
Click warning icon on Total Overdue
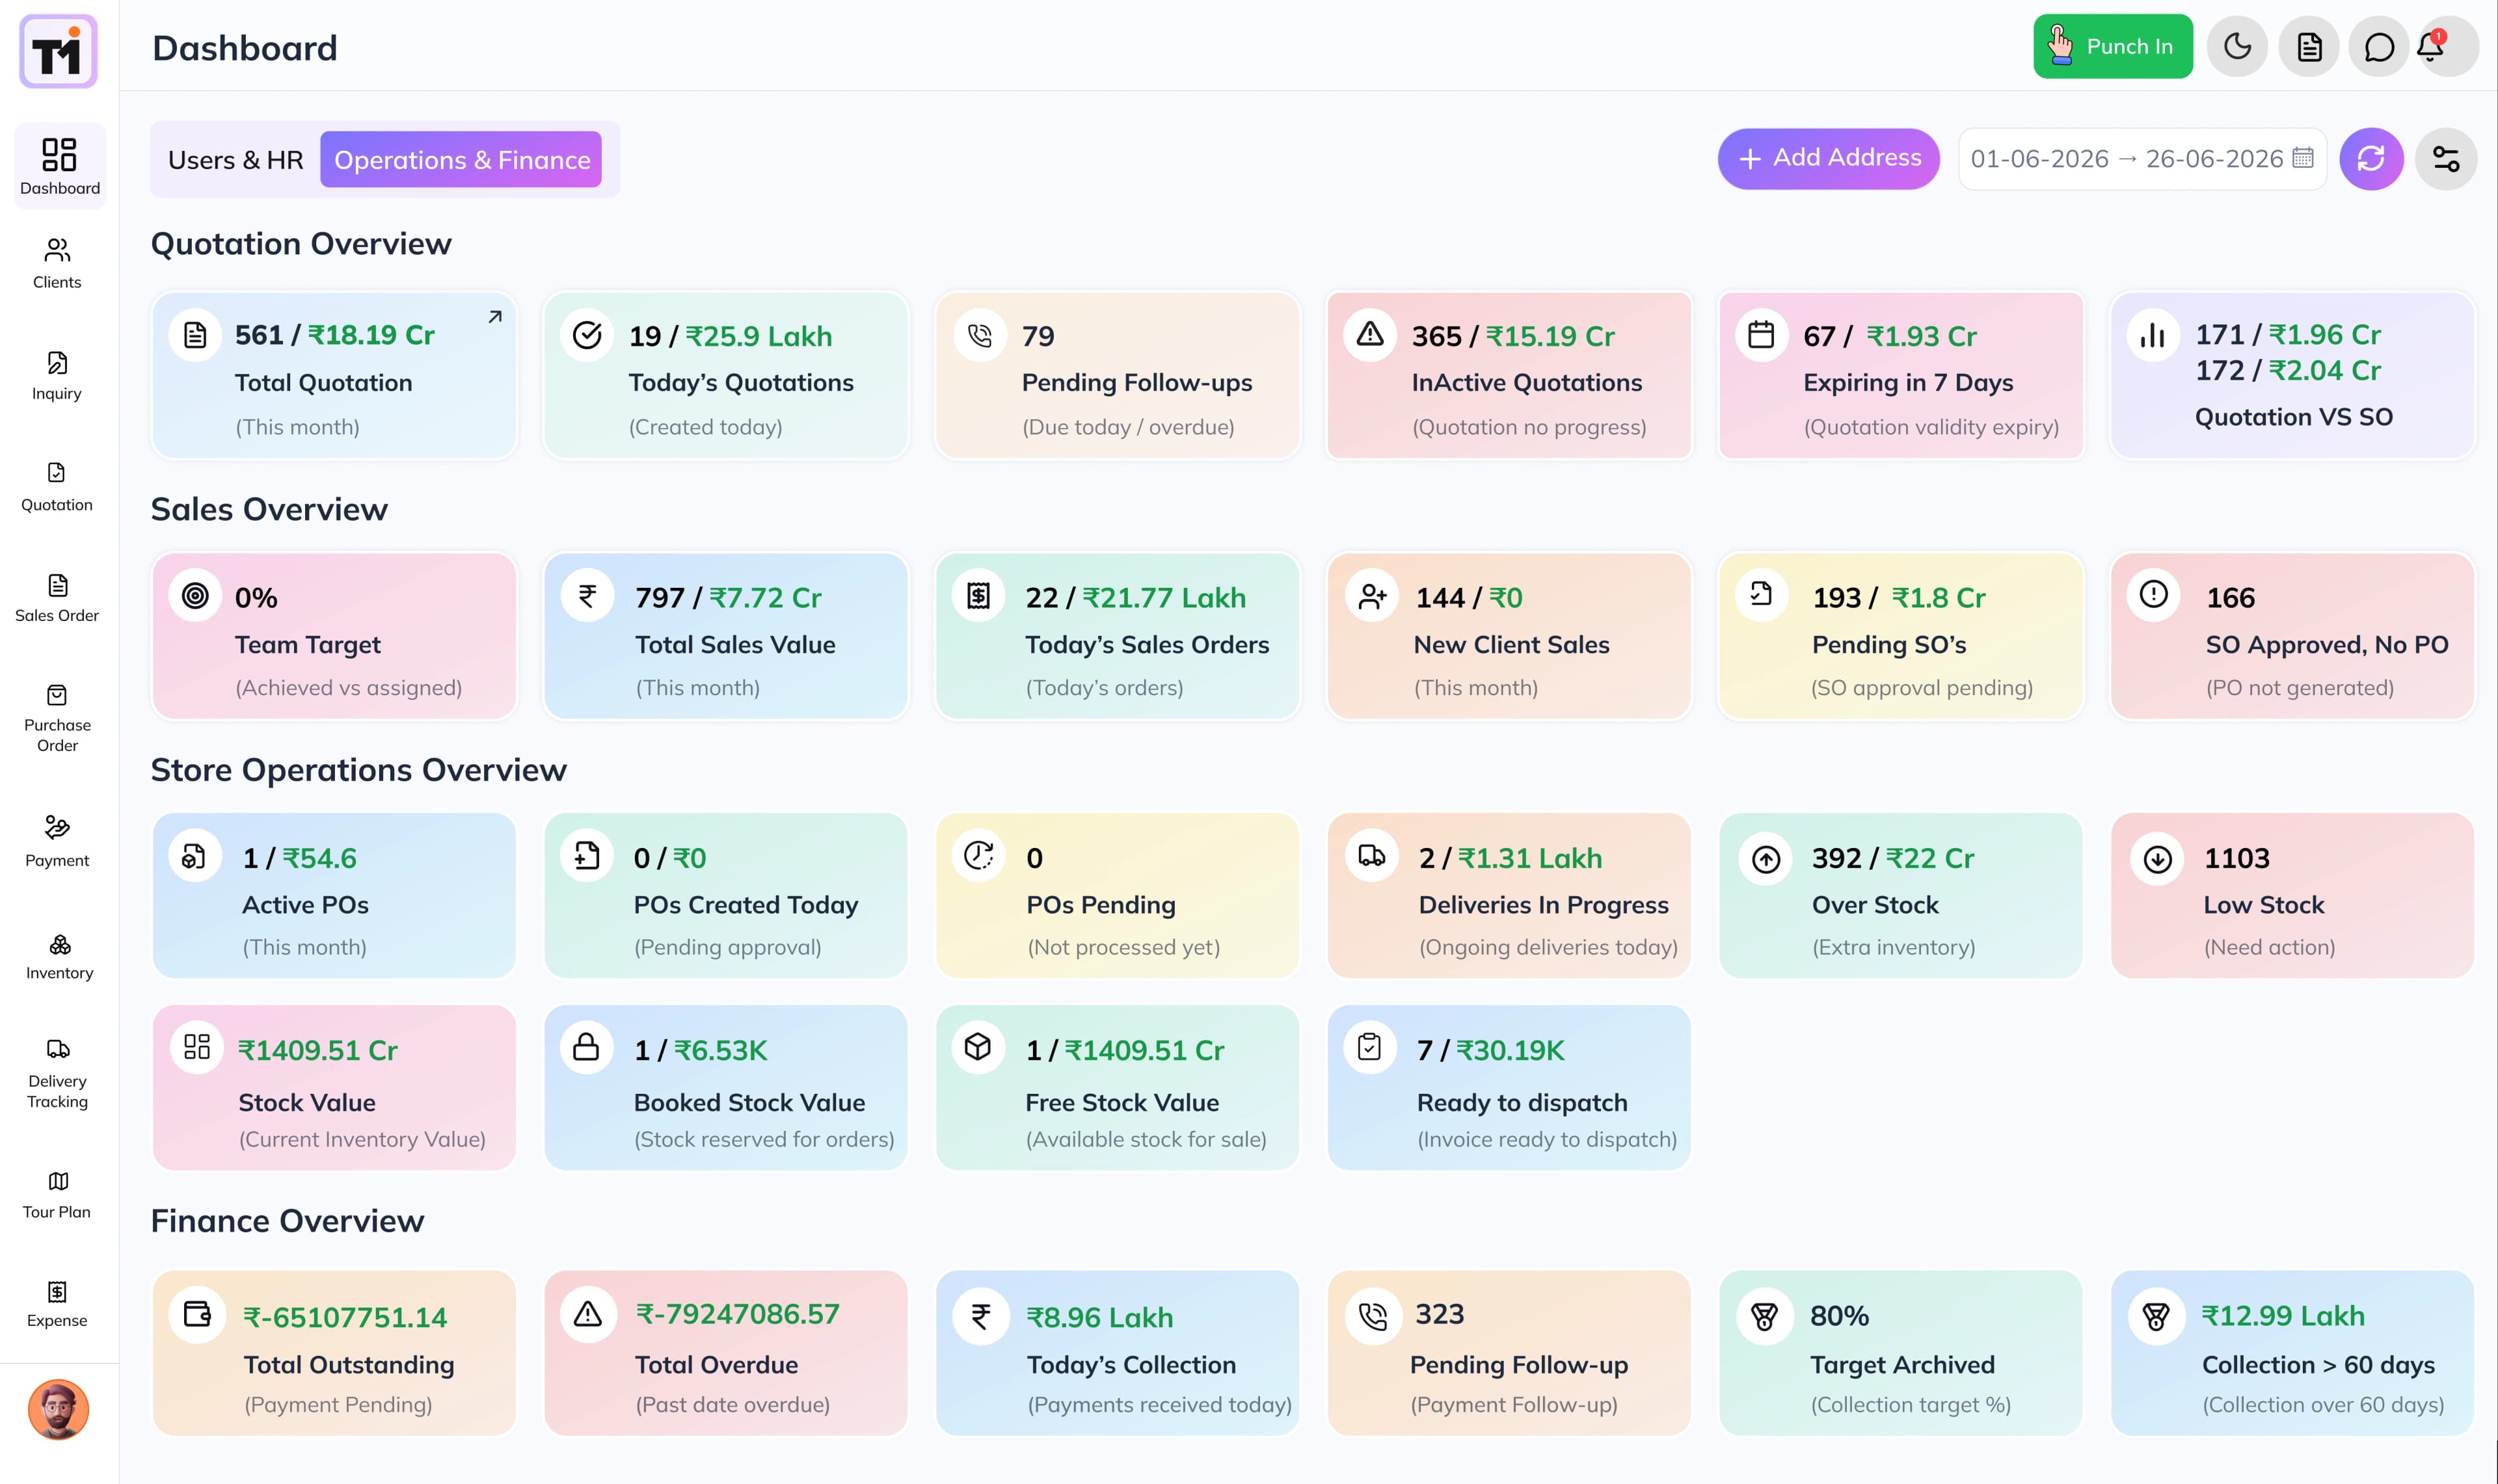coord(588,1315)
